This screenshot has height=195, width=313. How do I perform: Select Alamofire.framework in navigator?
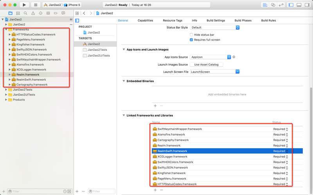[x=30, y=64]
